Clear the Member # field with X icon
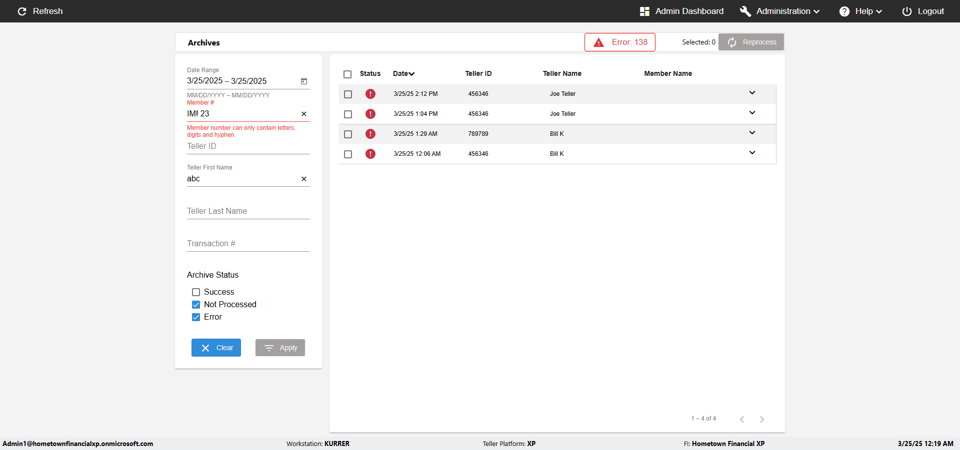The width and height of the screenshot is (960, 450). tap(303, 114)
